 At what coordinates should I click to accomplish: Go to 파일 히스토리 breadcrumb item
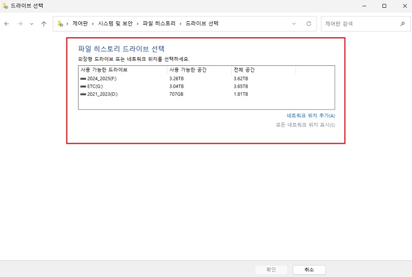[x=158, y=24]
